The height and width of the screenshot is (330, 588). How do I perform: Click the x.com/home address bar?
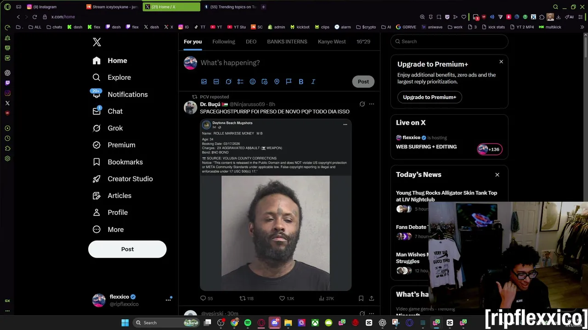(63, 17)
